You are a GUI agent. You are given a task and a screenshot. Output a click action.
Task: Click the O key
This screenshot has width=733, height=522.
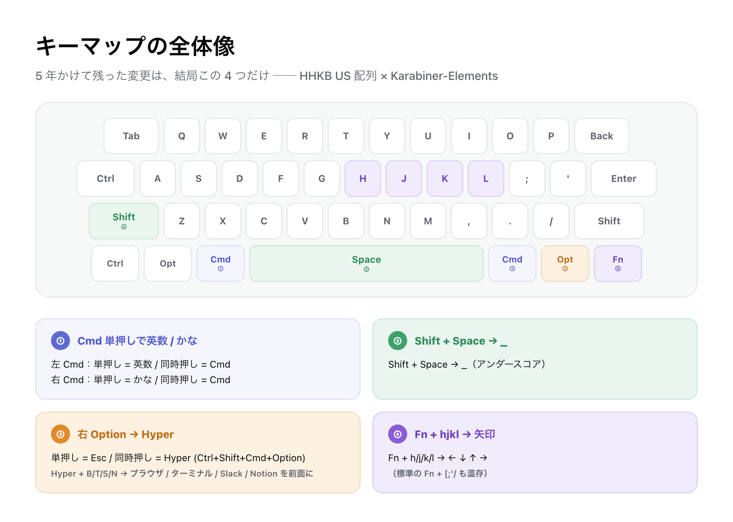click(510, 136)
